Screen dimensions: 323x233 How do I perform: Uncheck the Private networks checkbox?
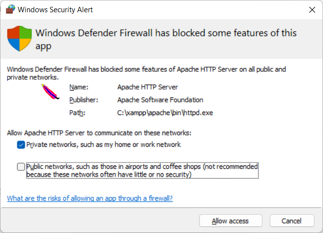click(x=21, y=145)
